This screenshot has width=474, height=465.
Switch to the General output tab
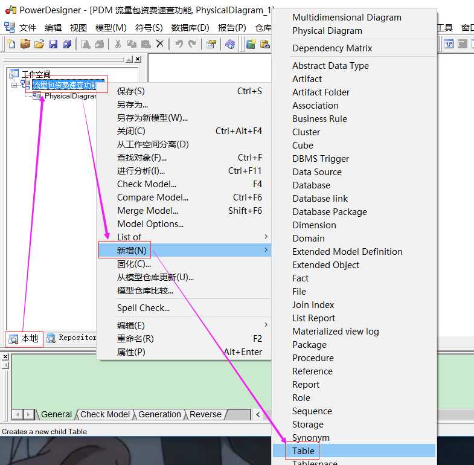click(56, 414)
